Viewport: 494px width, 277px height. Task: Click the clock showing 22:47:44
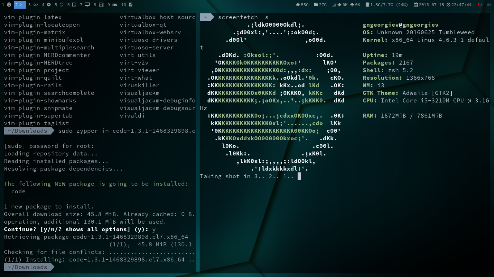click(x=459, y=5)
